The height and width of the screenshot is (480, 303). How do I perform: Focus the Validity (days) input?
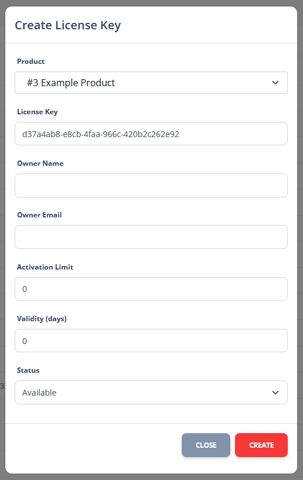tap(151, 341)
